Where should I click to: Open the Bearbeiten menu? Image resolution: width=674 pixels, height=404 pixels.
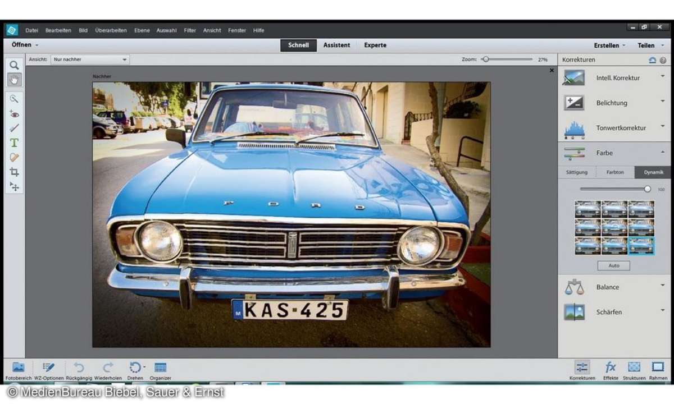point(58,30)
